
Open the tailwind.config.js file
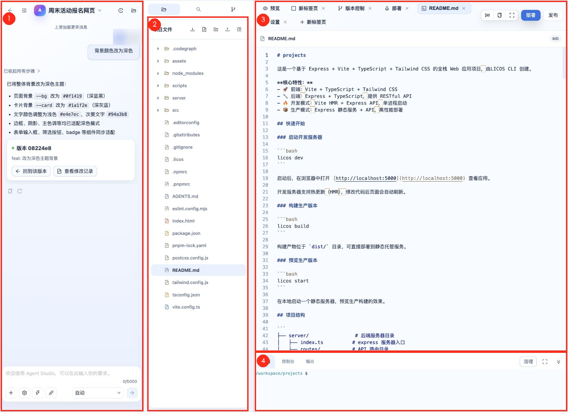point(199,282)
